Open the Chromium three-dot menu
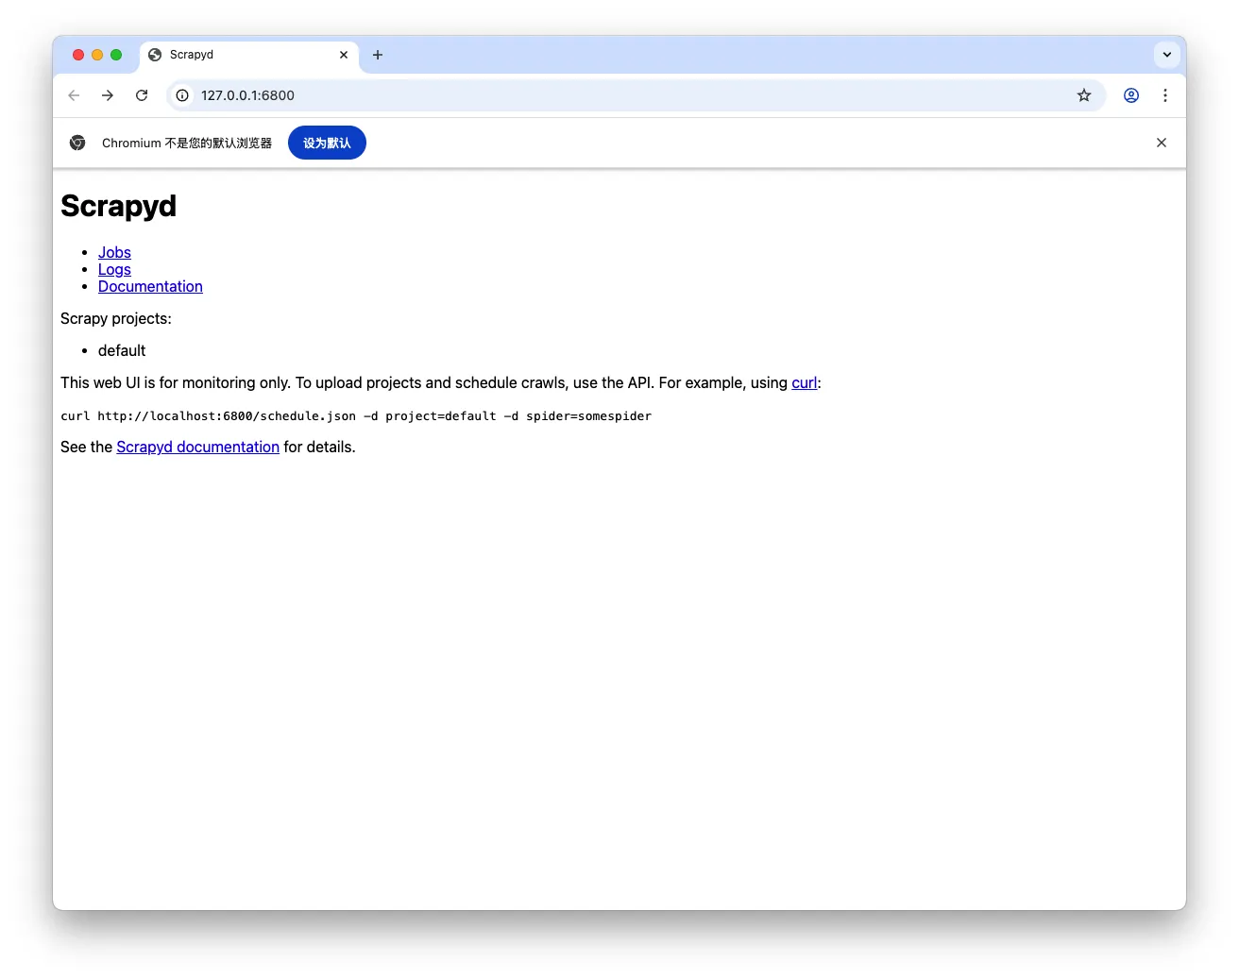1239x980 pixels. point(1164,95)
